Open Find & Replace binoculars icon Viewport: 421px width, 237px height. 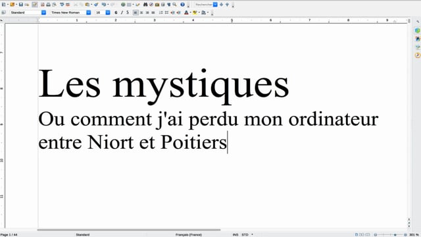pos(145,5)
